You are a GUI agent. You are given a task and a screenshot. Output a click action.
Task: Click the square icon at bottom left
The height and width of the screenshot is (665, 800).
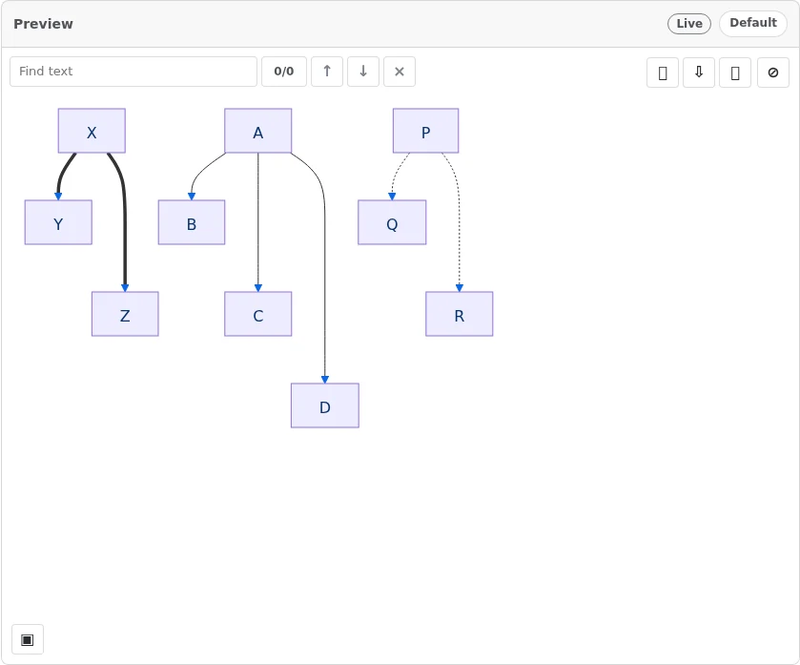point(28,639)
